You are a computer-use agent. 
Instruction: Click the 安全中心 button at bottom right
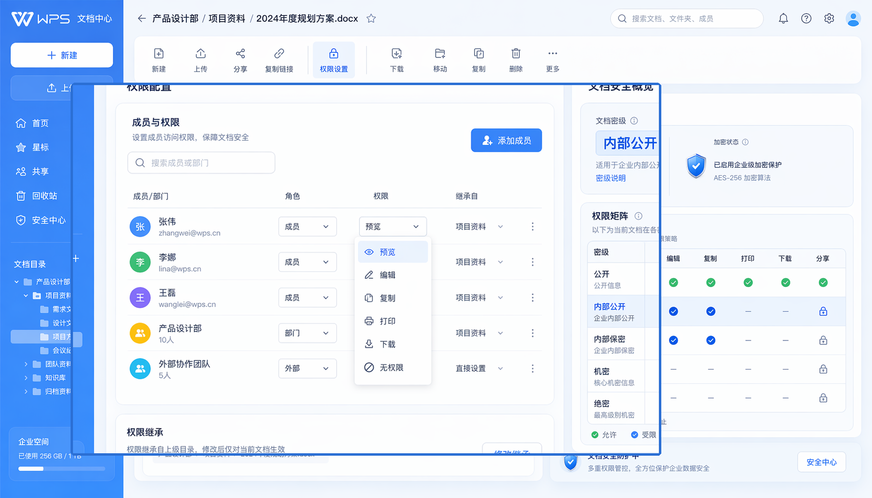pos(821,462)
